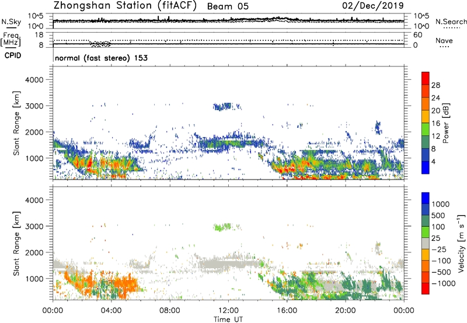
Task: Click the "3000" tick on velocity panel axis
Action: 34,226
